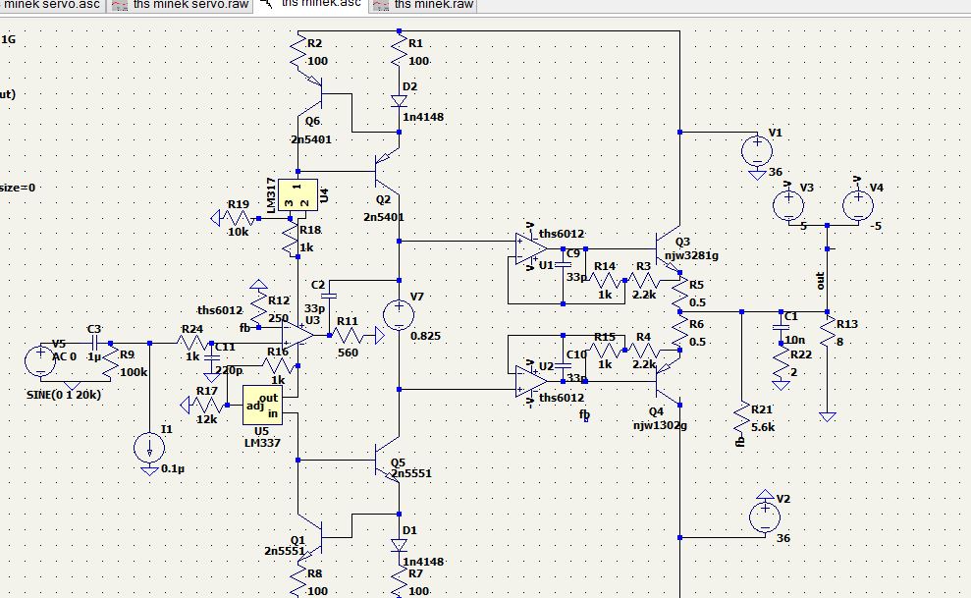Click voltage source V7 symbol
Image resolution: width=971 pixels, height=598 pixels.
coord(399,314)
